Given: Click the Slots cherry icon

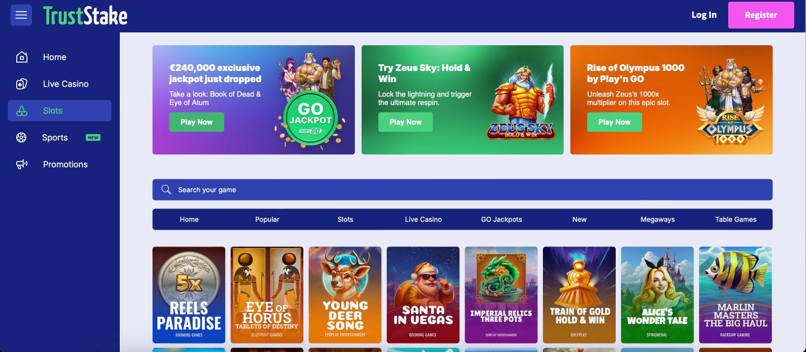Looking at the screenshot, I should pyautogui.click(x=22, y=111).
